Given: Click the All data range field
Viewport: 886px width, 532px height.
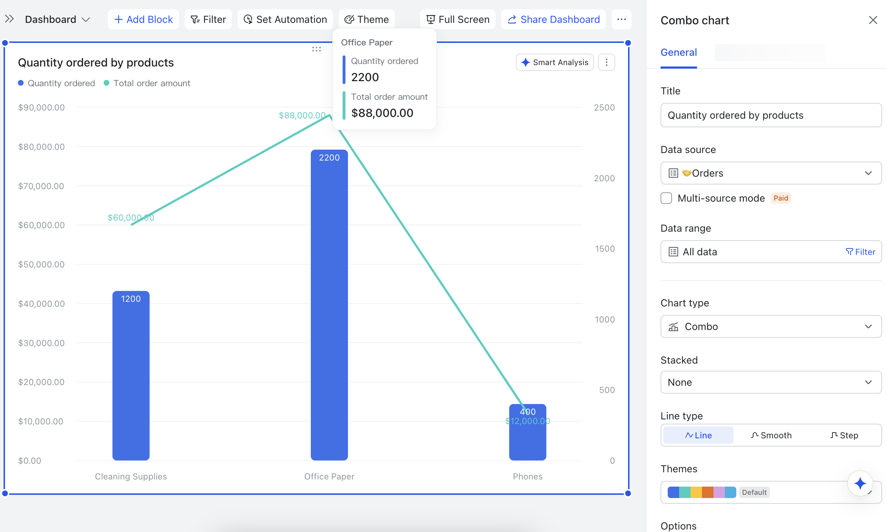Looking at the screenshot, I should (x=771, y=252).
